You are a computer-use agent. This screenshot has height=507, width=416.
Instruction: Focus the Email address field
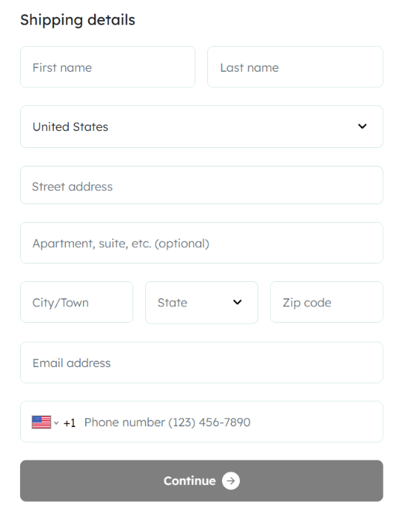click(x=201, y=363)
